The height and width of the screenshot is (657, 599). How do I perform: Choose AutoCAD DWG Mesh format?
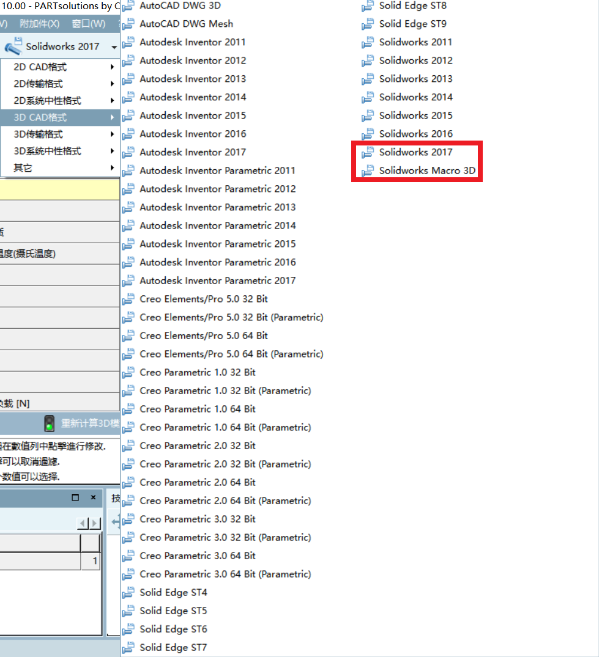(x=186, y=24)
